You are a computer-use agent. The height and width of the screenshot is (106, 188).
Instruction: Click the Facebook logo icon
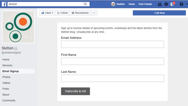[4, 4]
